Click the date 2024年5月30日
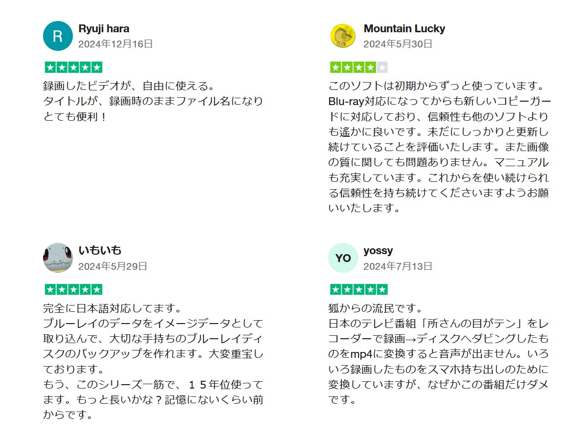 tap(398, 44)
